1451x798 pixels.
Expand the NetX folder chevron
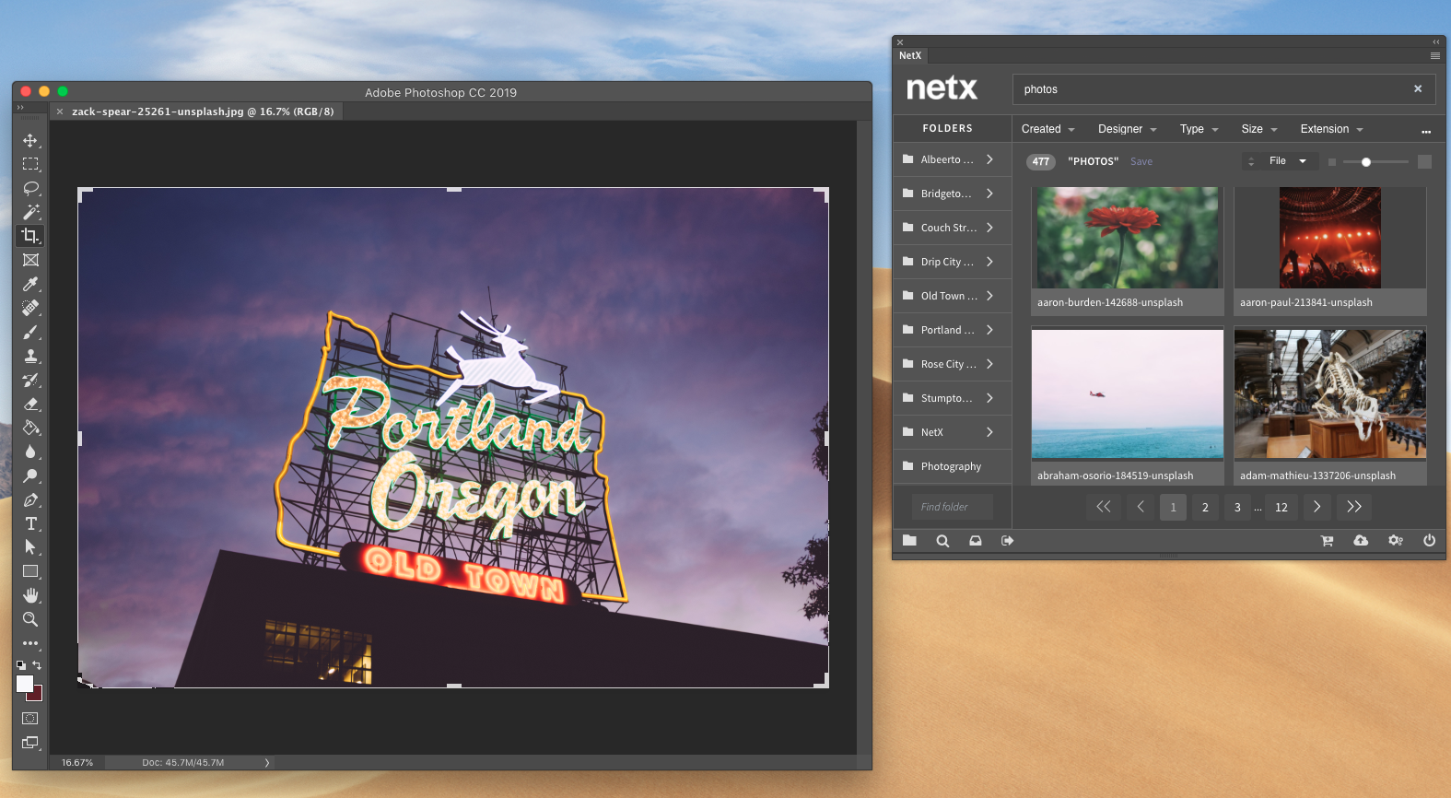990,432
